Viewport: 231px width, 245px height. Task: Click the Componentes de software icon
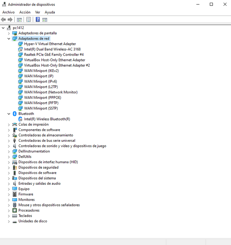pos(15,130)
